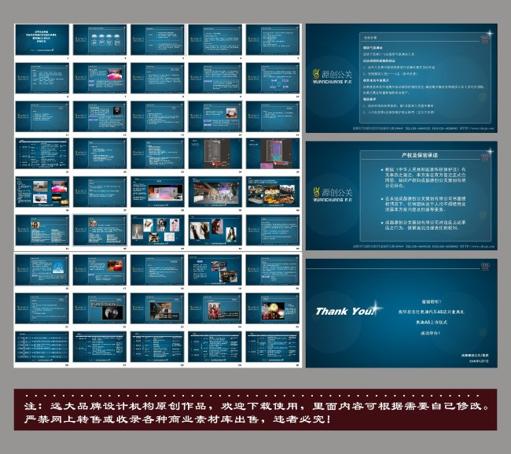Click the first bullet paragraph on copyright slide
The height and width of the screenshot is (454, 511).
[x=425, y=177]
